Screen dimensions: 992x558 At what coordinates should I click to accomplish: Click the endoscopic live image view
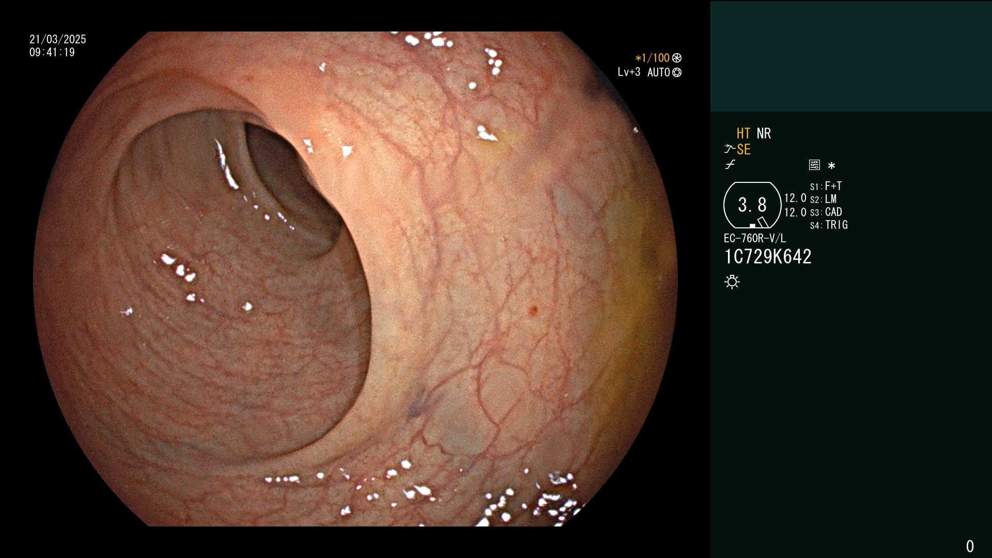355,279
